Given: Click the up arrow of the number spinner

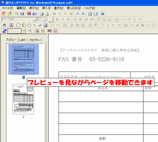Looking at the screenshot, I should 23,30.
